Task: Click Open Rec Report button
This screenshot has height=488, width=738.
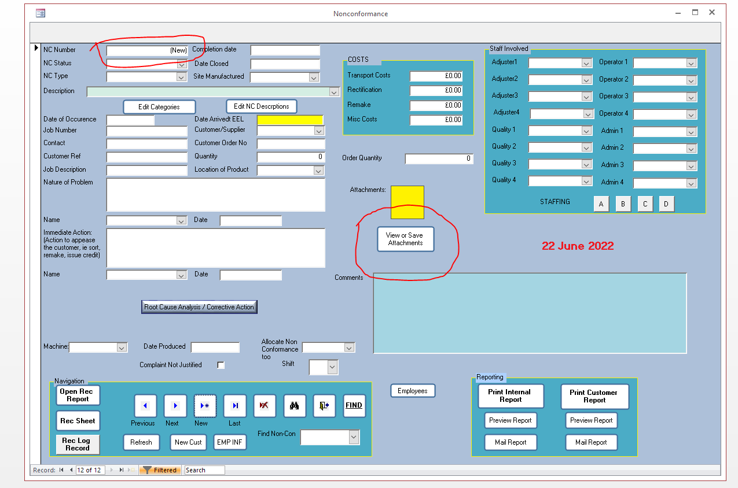Action: pos(78,395)
